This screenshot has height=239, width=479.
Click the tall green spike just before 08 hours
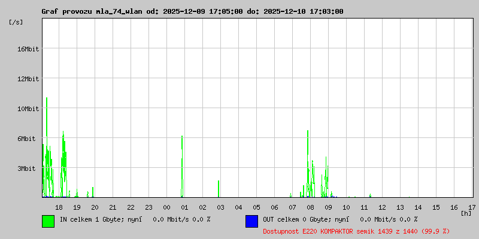(308, 163)
